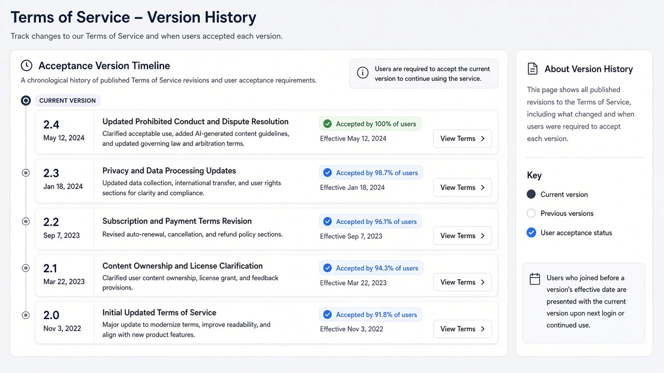Open View Terms for version 2.1
The width and height of the screenshot is (664, 373).
462,282
